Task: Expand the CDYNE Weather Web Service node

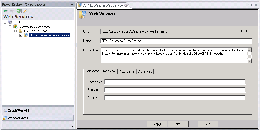Action: pyautogui.click(x=21, y=35)
